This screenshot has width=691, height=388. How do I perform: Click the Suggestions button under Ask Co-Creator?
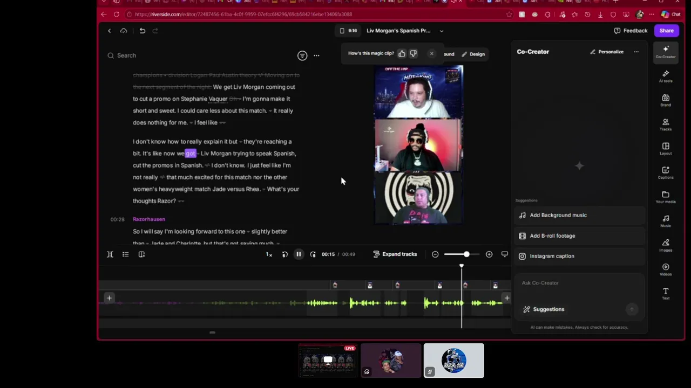pyautogui.click(x=544, y=309)
